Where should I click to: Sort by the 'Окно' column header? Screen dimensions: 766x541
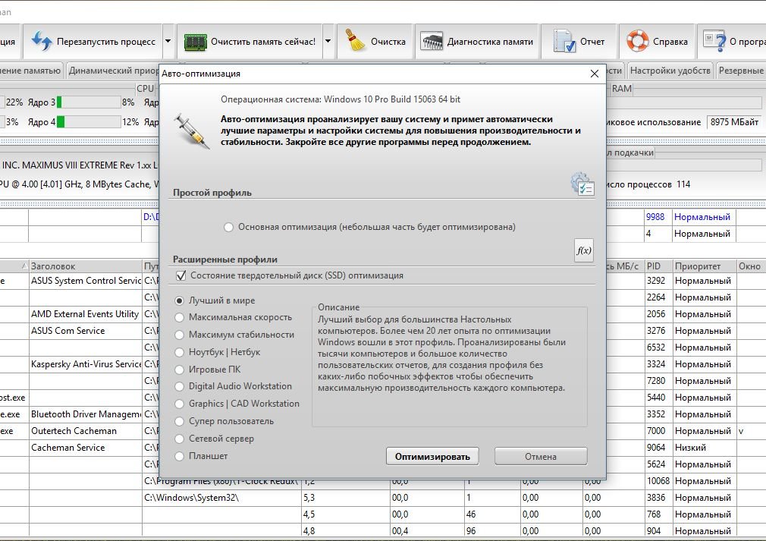750,266
